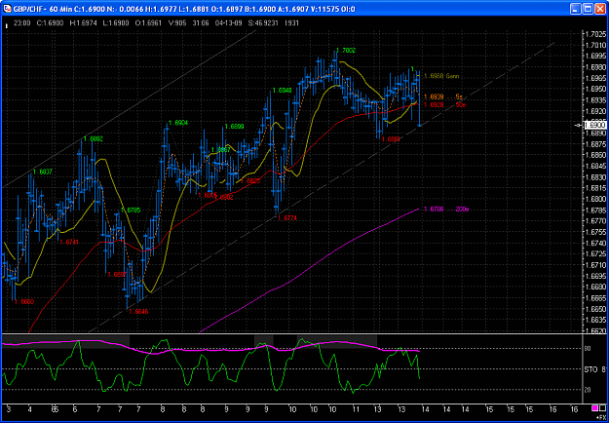Click the red 1.6741 swing low label
The width and height of the screenshot is (609, 423).
coord(69,242)
